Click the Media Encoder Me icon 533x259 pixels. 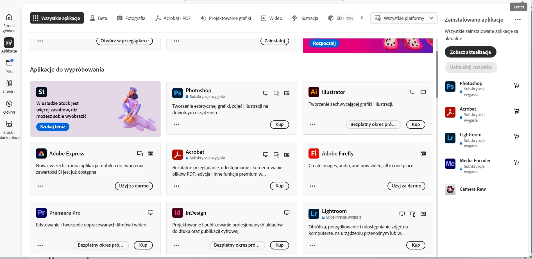[450, 164]
